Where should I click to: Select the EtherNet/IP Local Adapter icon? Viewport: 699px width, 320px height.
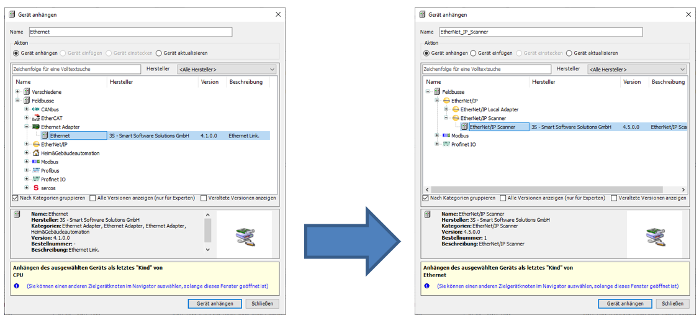point(455,109)
